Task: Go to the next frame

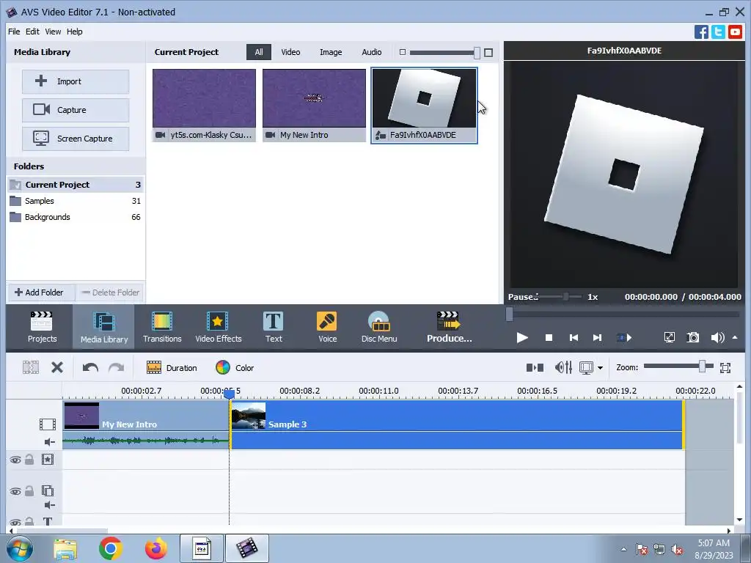Action: point(597,338)
